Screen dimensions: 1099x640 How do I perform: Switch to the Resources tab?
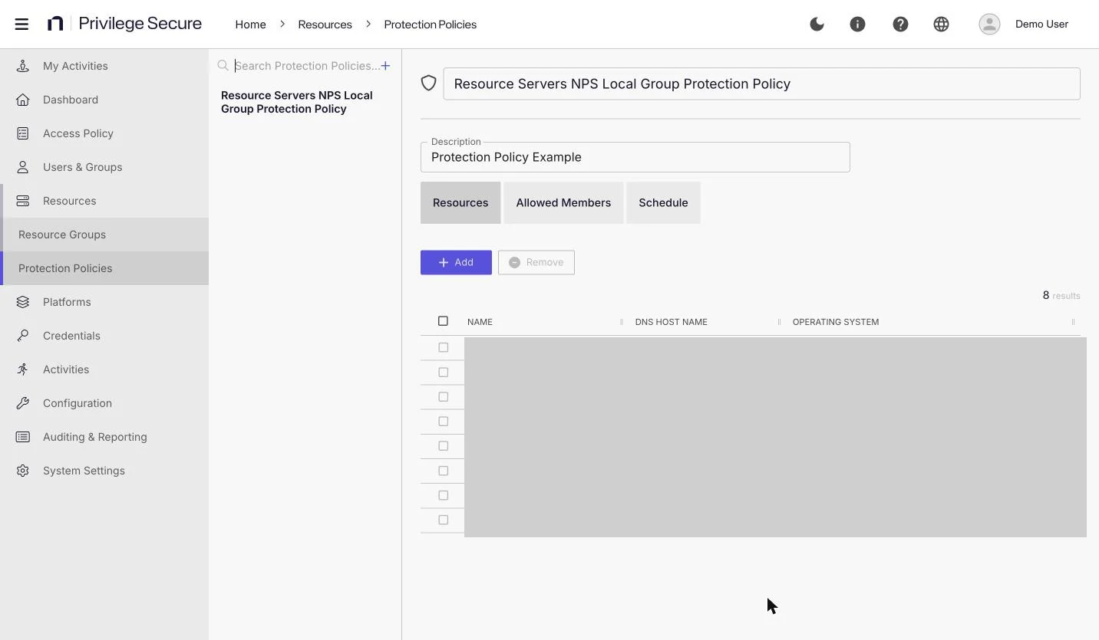[460, 203]
